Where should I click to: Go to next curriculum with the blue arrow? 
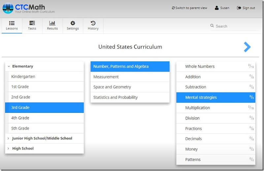coord(247,47)
